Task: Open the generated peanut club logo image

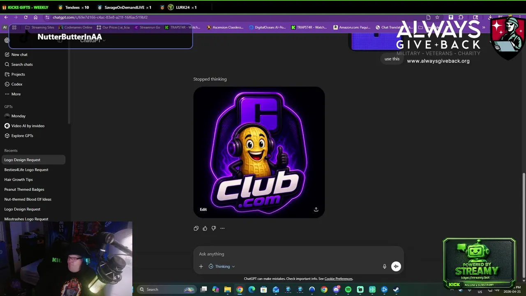Action: pyautogui.click(x=259, y=152)
